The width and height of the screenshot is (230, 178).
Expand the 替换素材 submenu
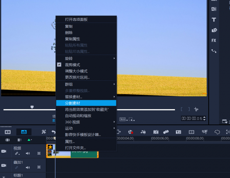tap(86, 97)
